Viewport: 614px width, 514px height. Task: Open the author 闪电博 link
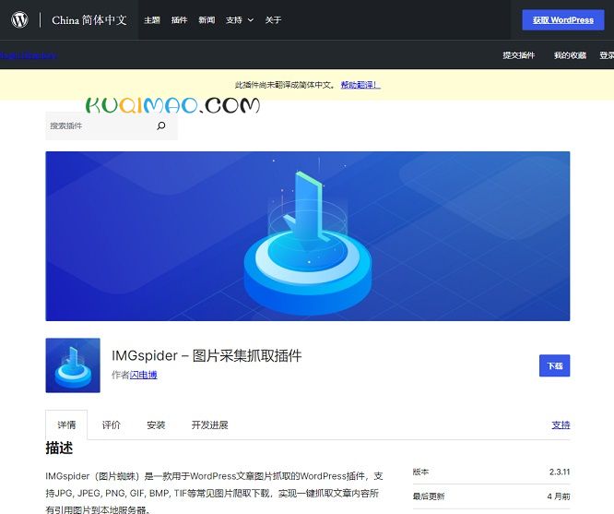tap(143, 375)
